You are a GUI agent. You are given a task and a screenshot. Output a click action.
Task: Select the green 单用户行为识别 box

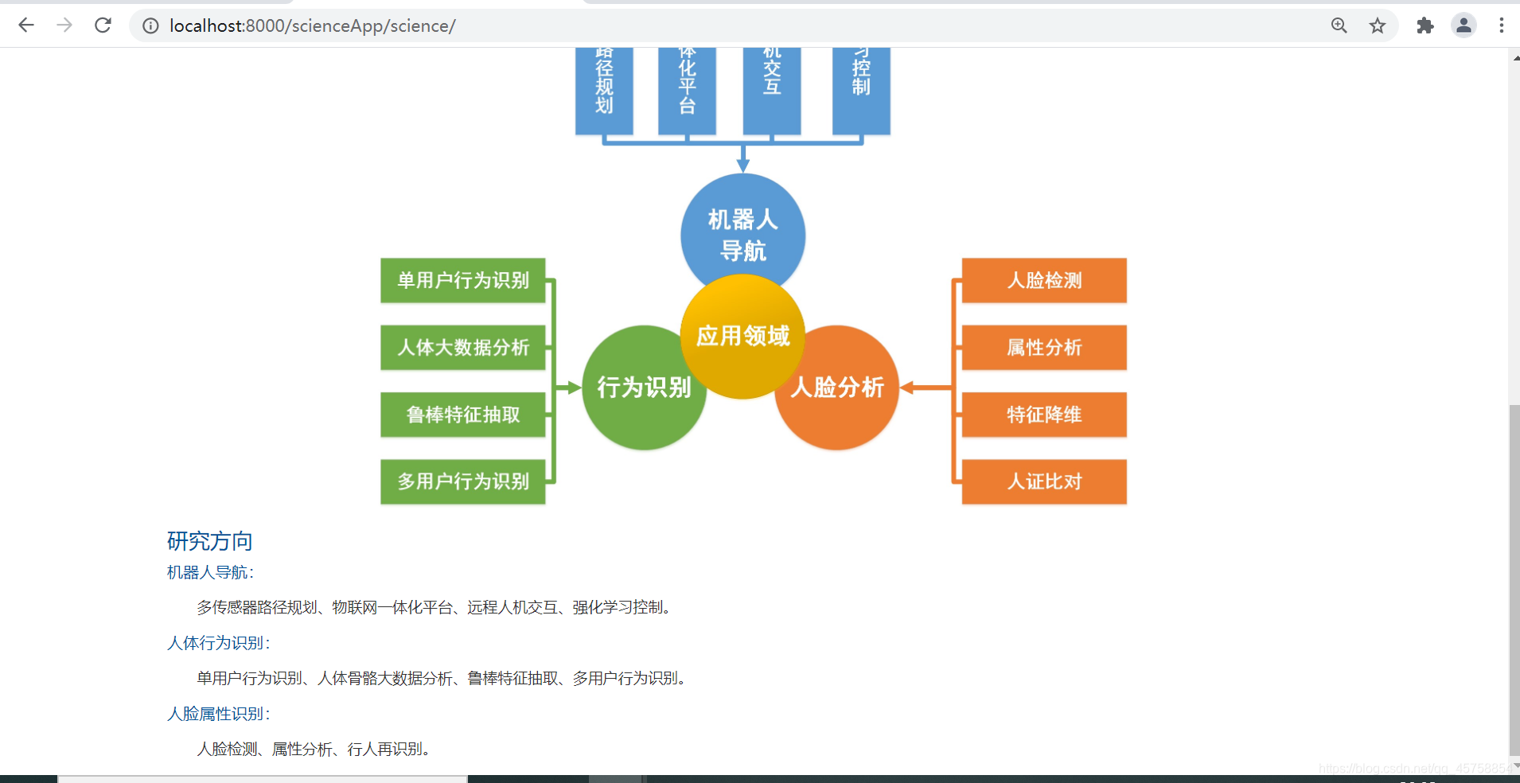[x=462, y=280]
